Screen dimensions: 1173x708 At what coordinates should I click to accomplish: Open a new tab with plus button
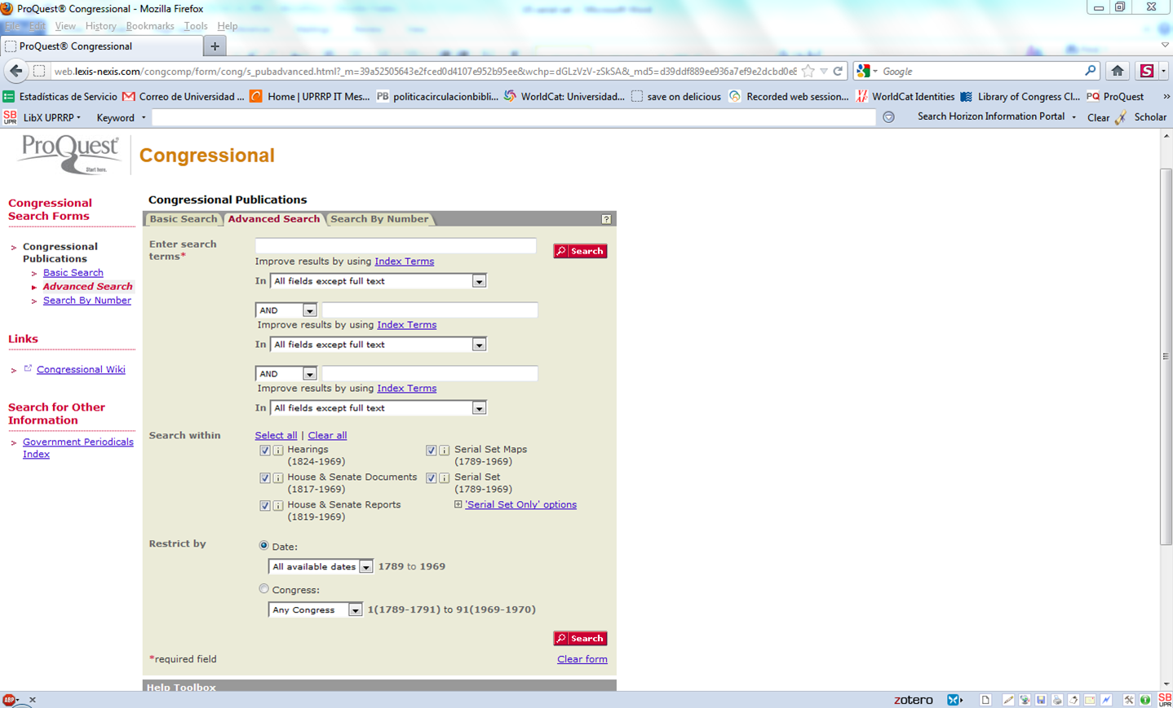215,46
